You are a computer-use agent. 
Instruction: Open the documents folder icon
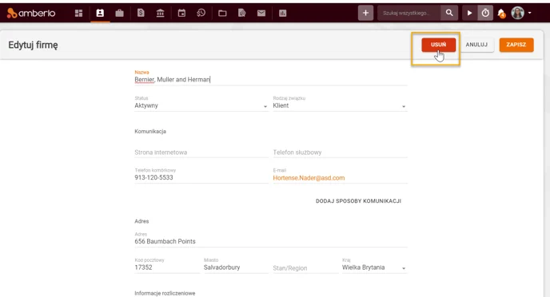(x=222, y=13)
